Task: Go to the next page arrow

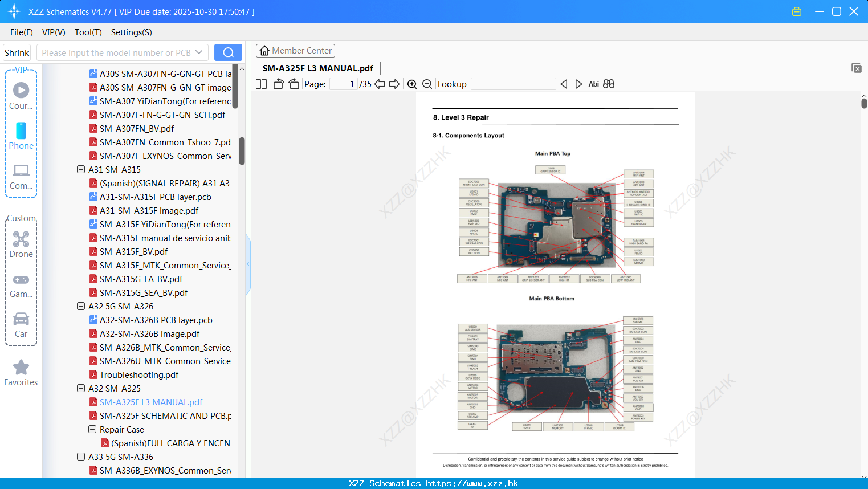Action: tap(394, 84)
